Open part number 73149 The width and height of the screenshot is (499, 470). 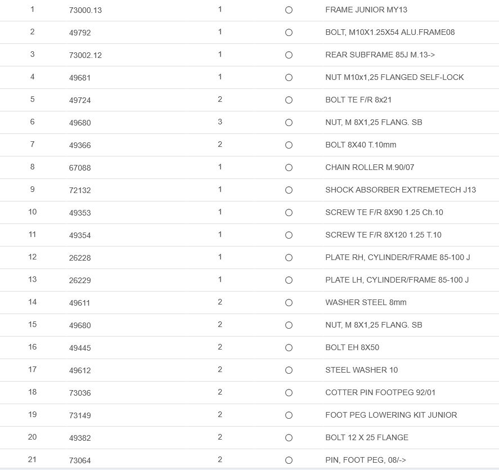pyautogui.click(x=80, y=415)
